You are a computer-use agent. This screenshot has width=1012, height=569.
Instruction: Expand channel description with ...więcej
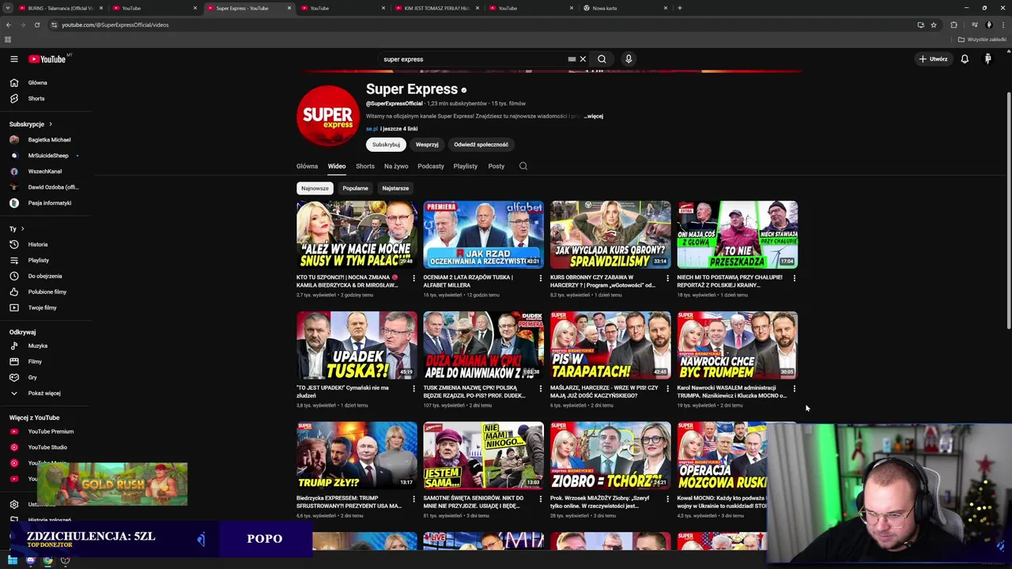pyautogui.click(x=594, y=116)
